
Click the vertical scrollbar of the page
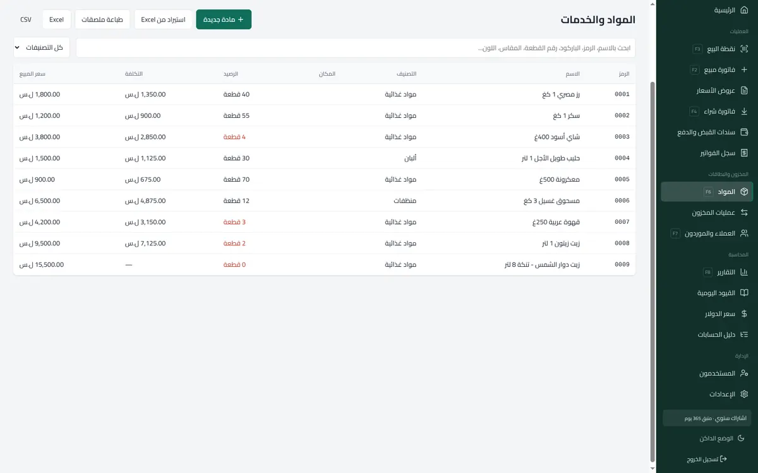pyautogui.click(x=653, y=272)
